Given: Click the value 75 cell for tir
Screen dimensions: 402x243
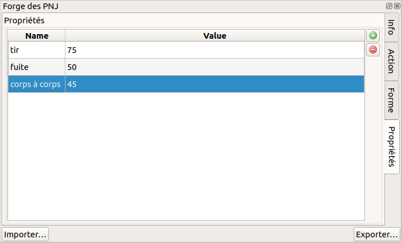Looking at the screenshot, I should pyautogui.click(x=214, y=50).
